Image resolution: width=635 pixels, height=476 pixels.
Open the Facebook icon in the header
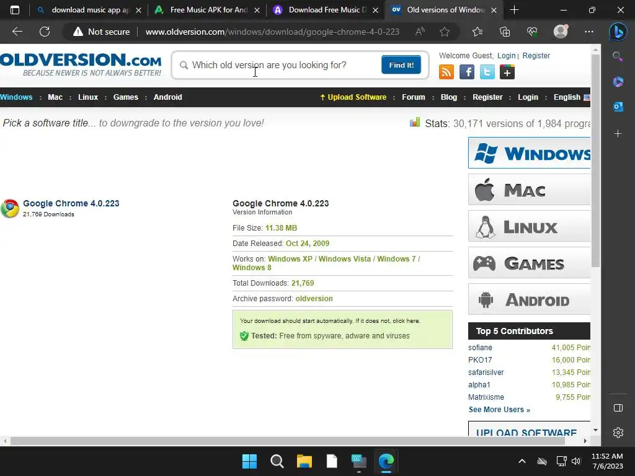(467, 72)
